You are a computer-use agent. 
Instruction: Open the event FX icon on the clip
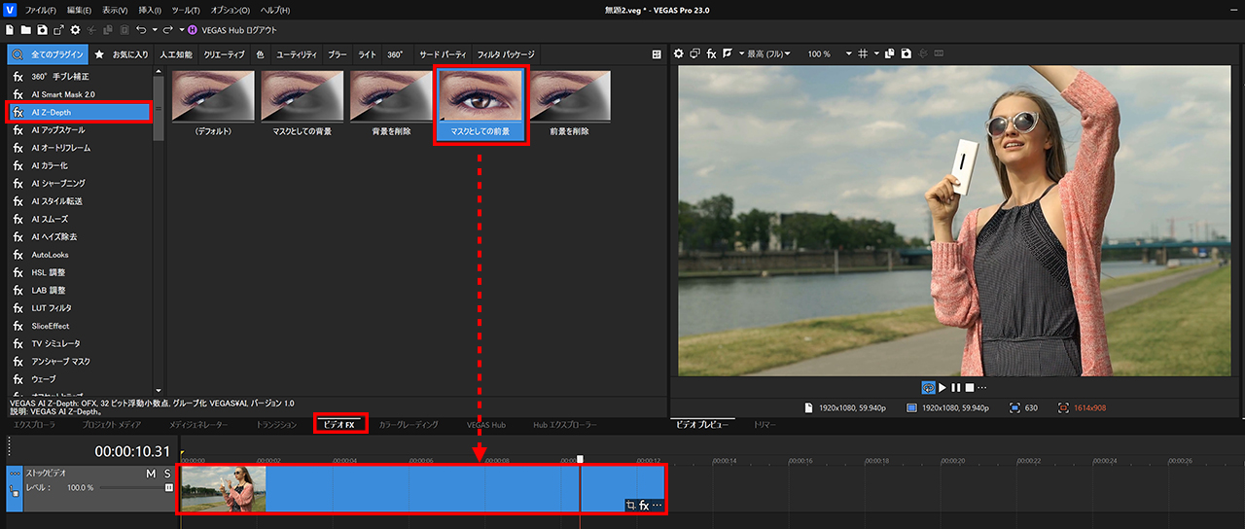[x=644, y=505]
